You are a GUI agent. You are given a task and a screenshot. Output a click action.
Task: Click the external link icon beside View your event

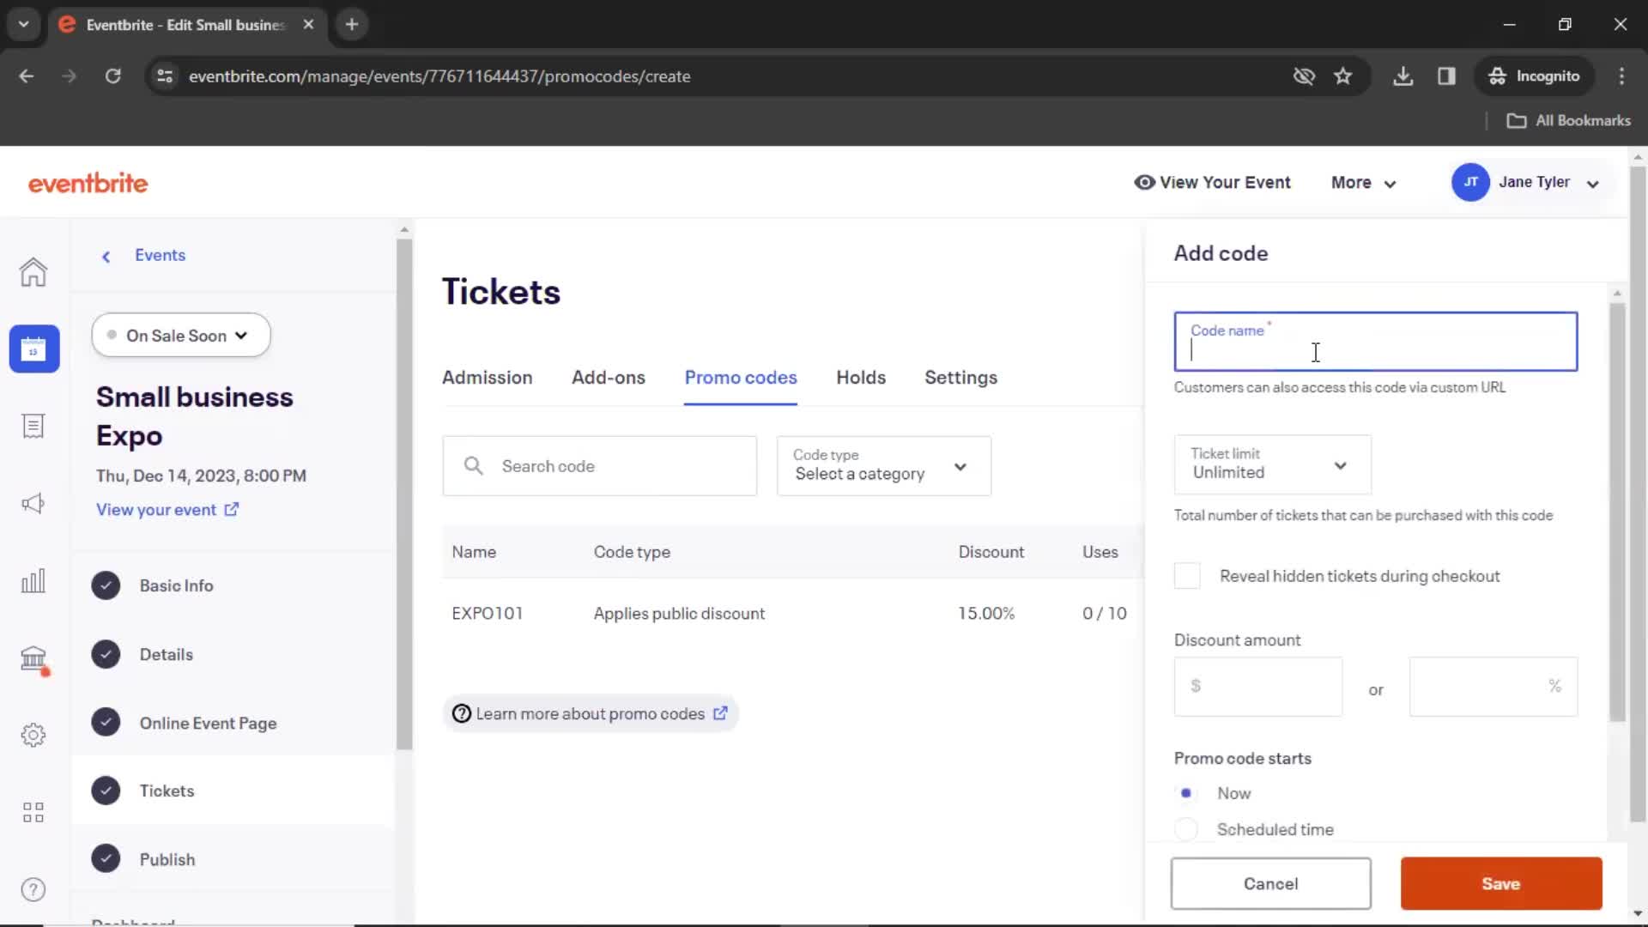231,509
